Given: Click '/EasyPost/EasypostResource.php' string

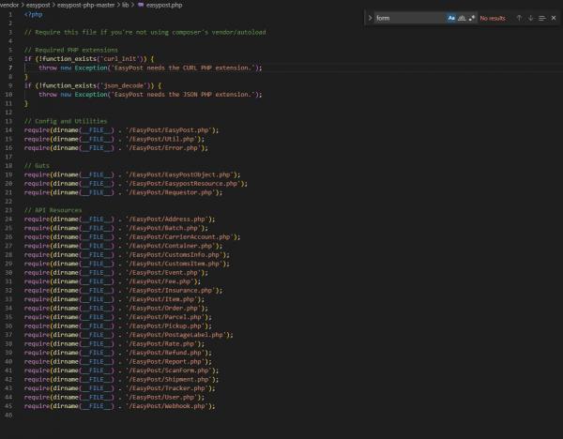Looking at the screenshot, I should (x=183, y=184).
